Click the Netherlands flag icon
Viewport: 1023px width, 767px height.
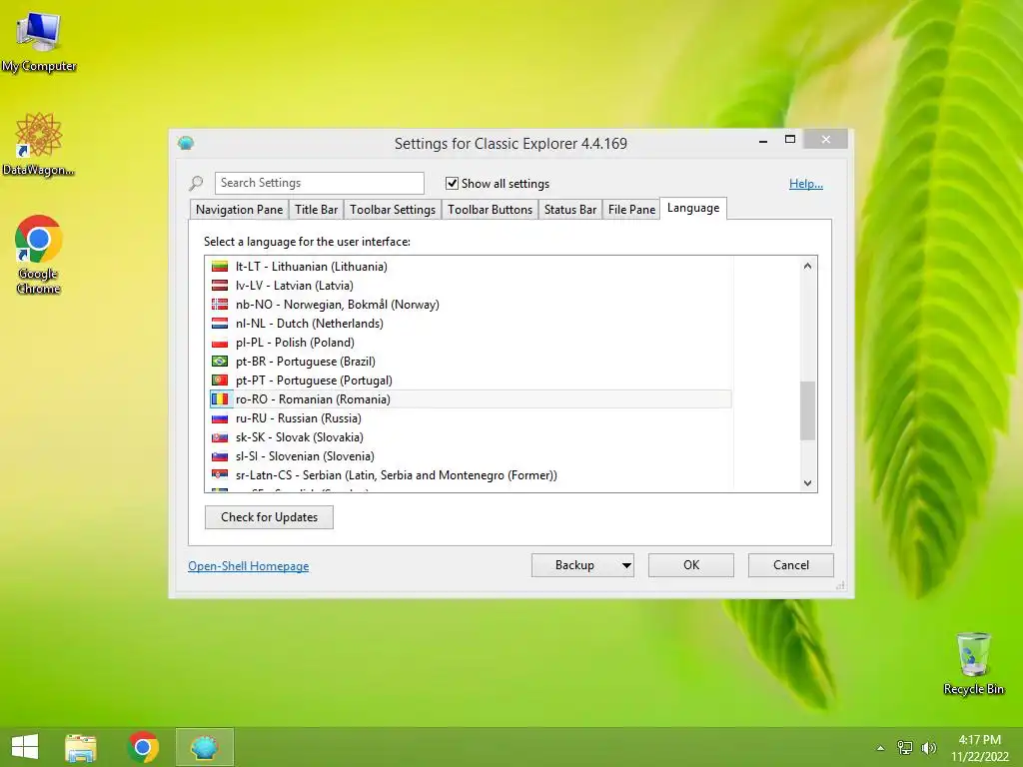tap(220, 323)
